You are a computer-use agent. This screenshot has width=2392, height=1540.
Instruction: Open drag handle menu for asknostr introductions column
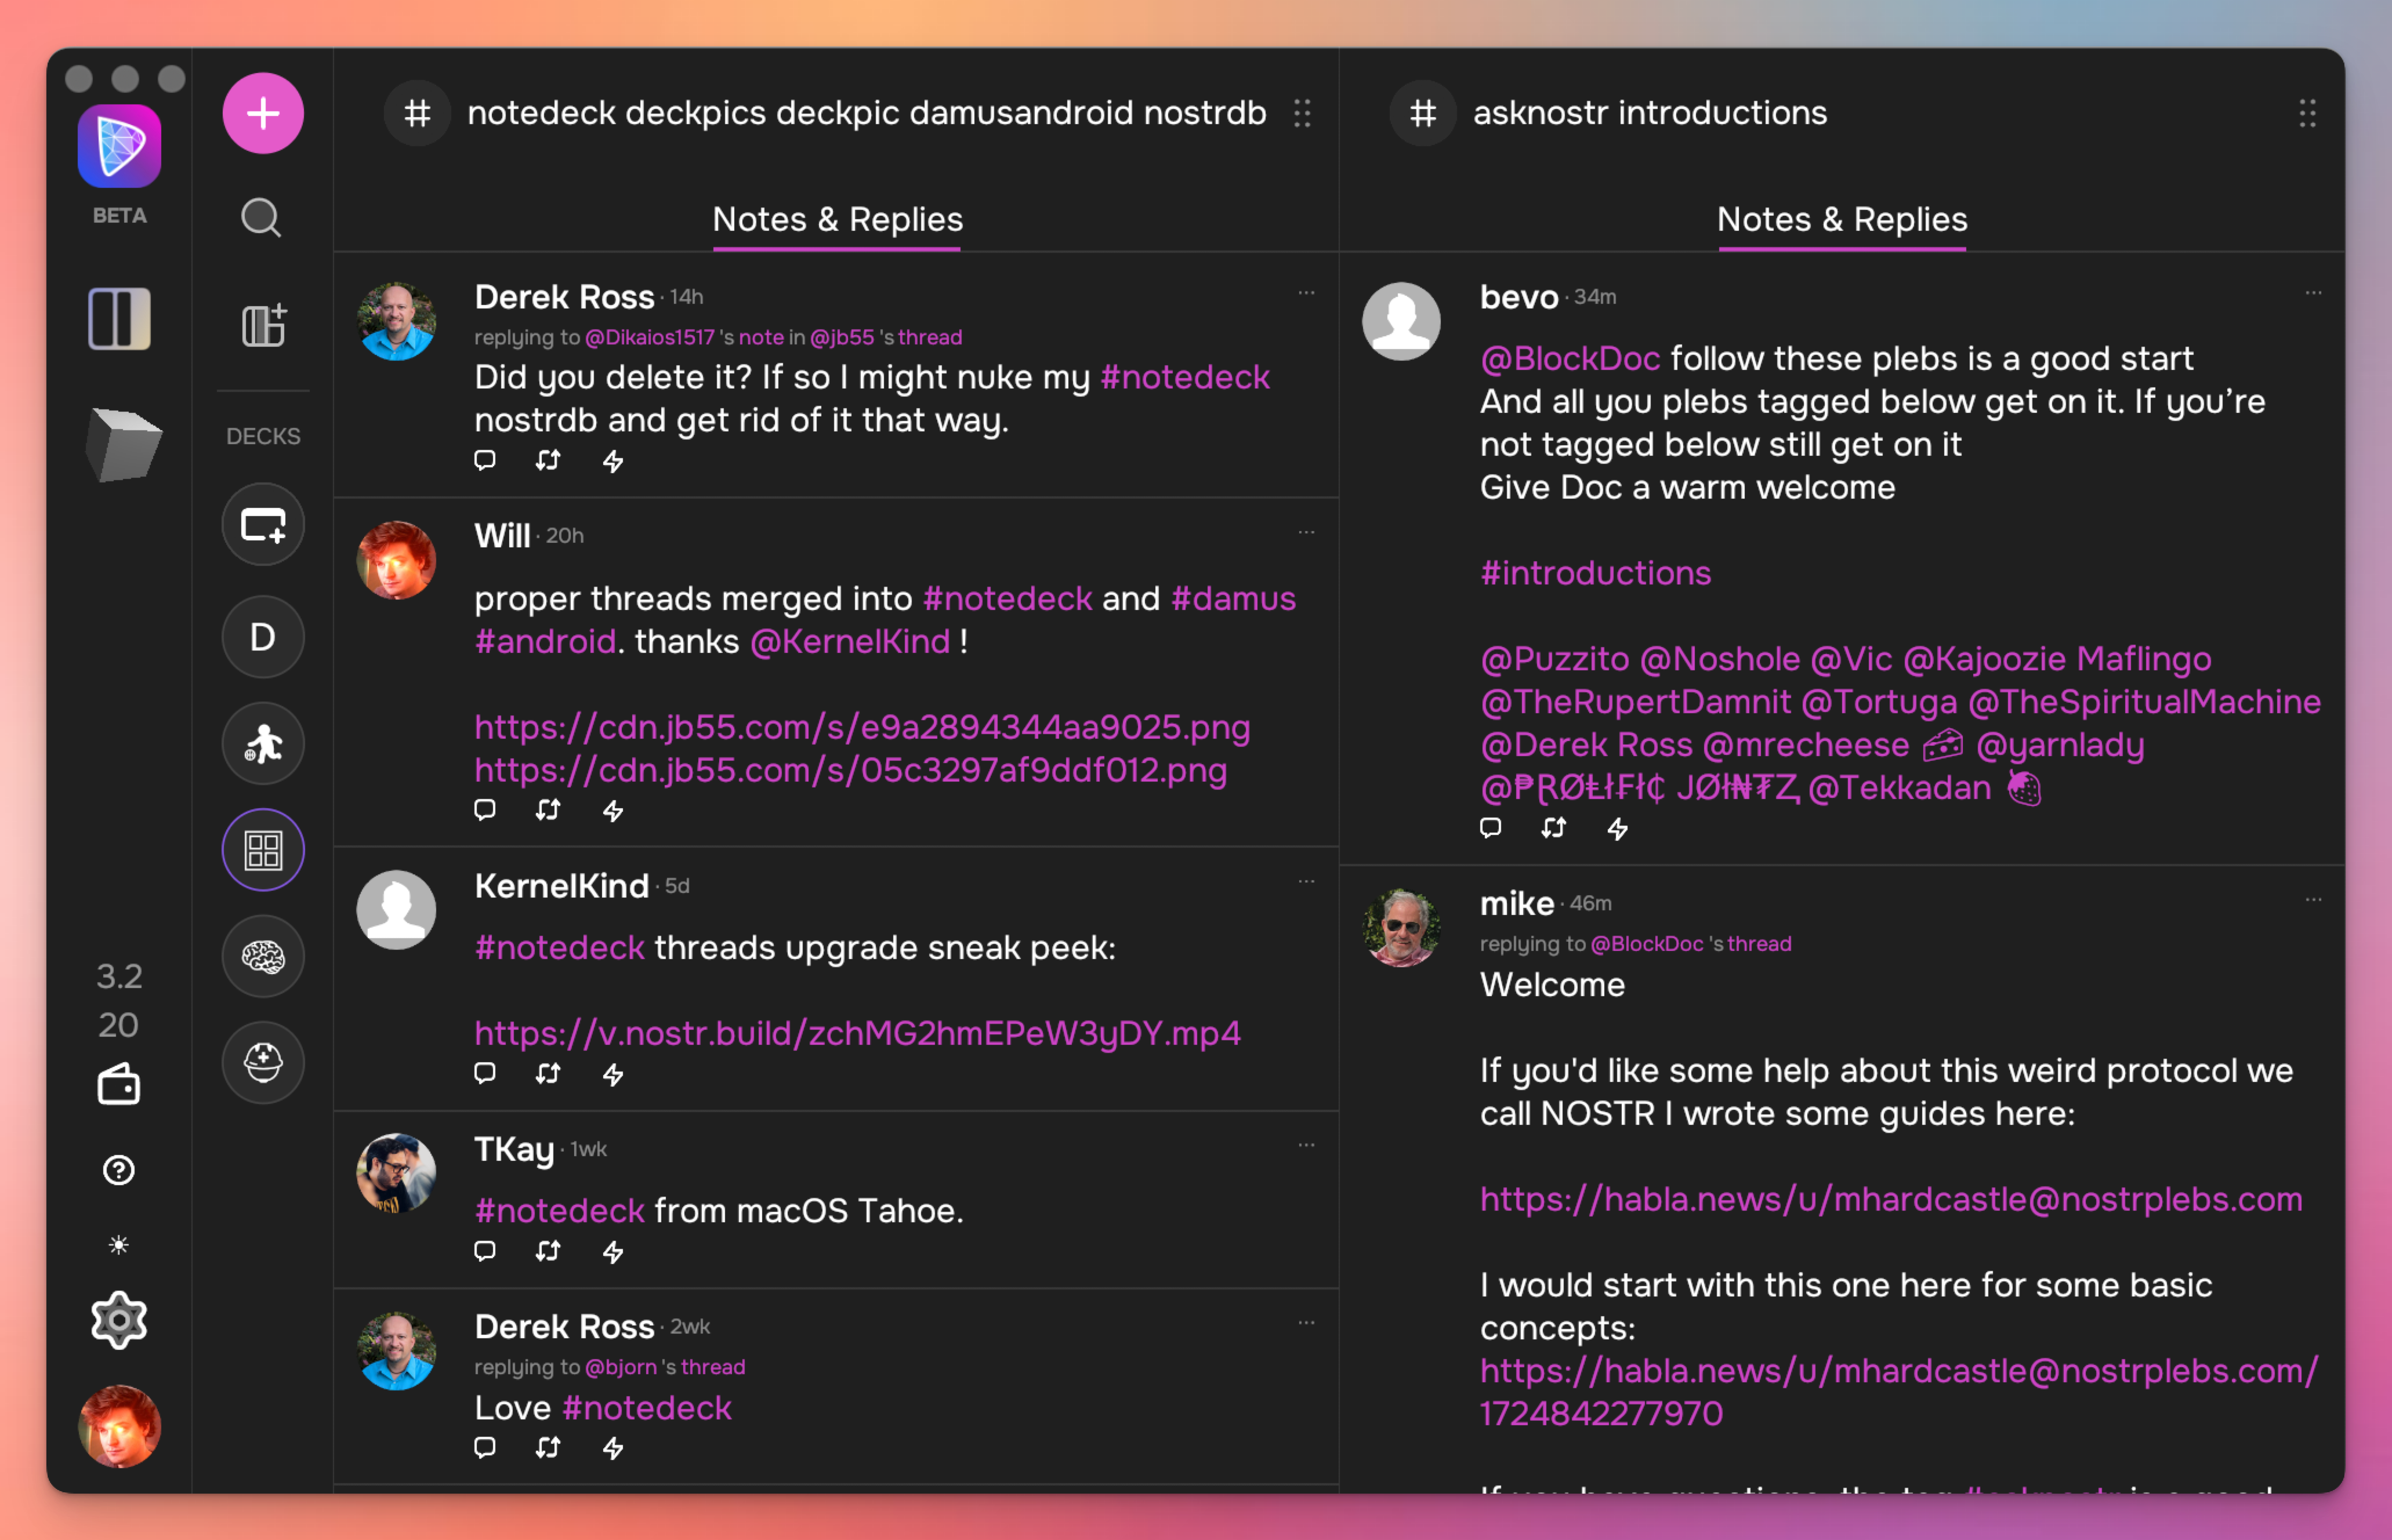[2308, 113]
